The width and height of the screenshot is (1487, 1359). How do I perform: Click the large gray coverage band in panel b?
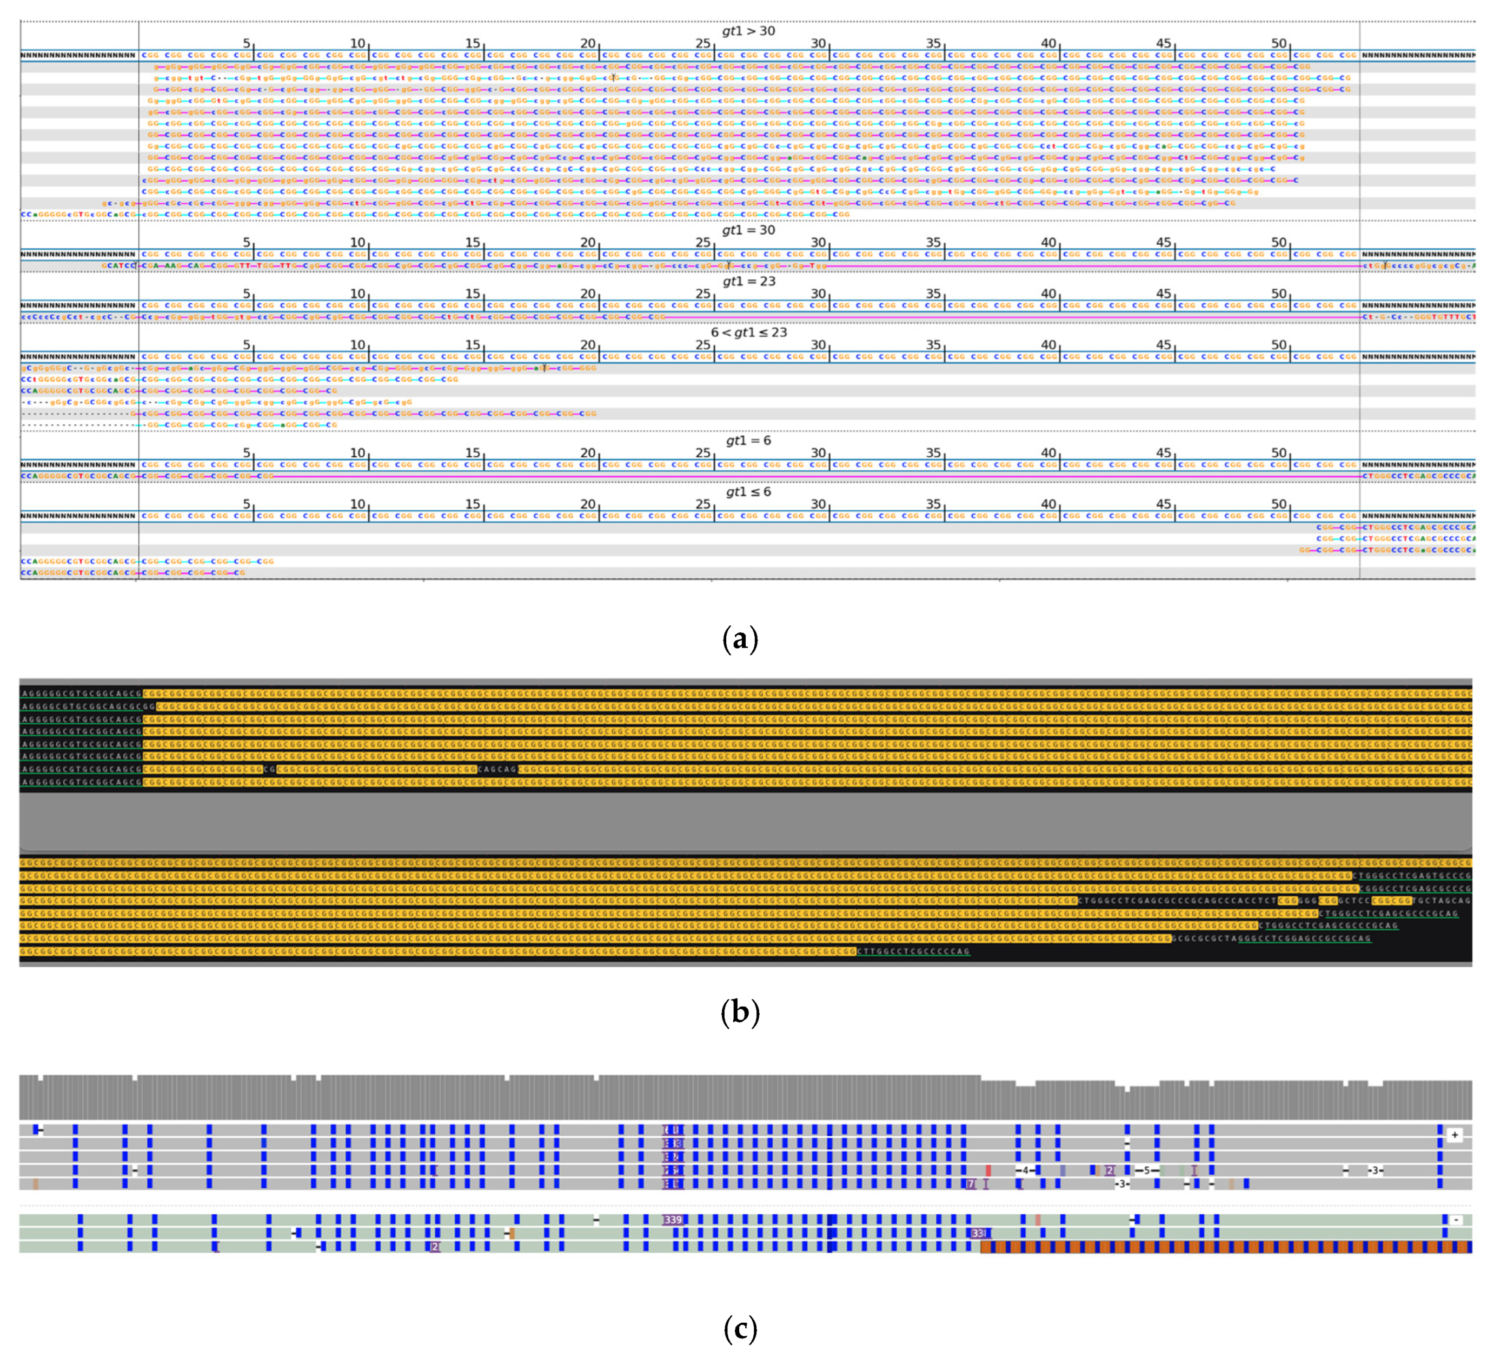(745, 822)
